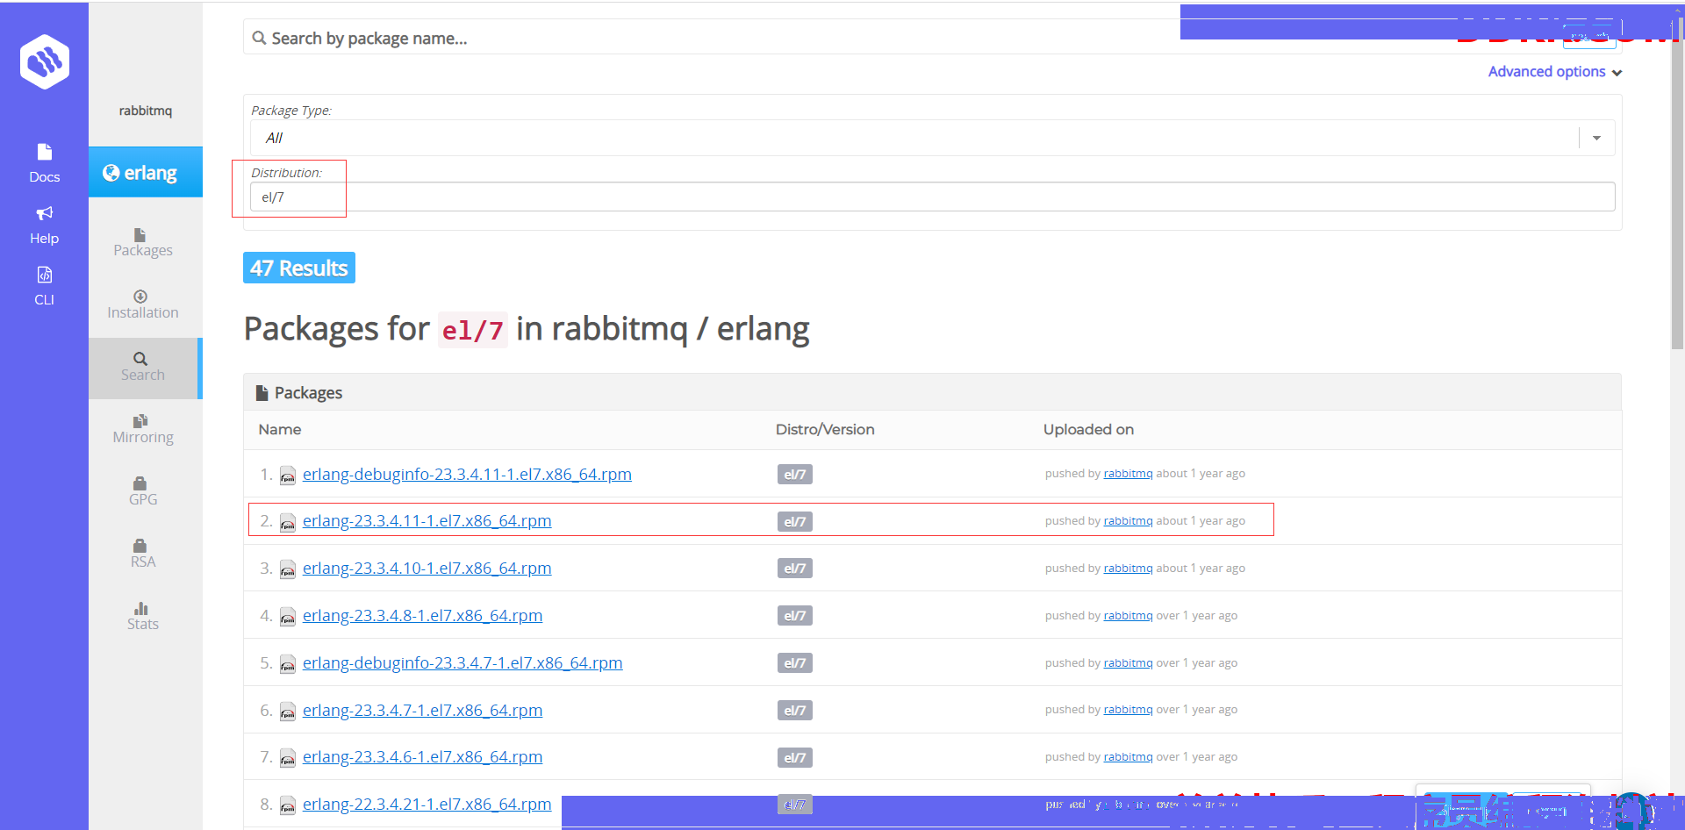Viewport: 1685px width, 830px height.
Task: Click rabbitmq uploader link on row 7
Action: tap(1128, 757)
